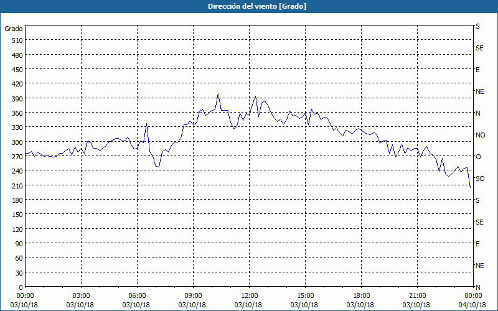Click the 90 degree axis value
The height and width of the screenshot is (311, 498).
click(x=19, y=244)
